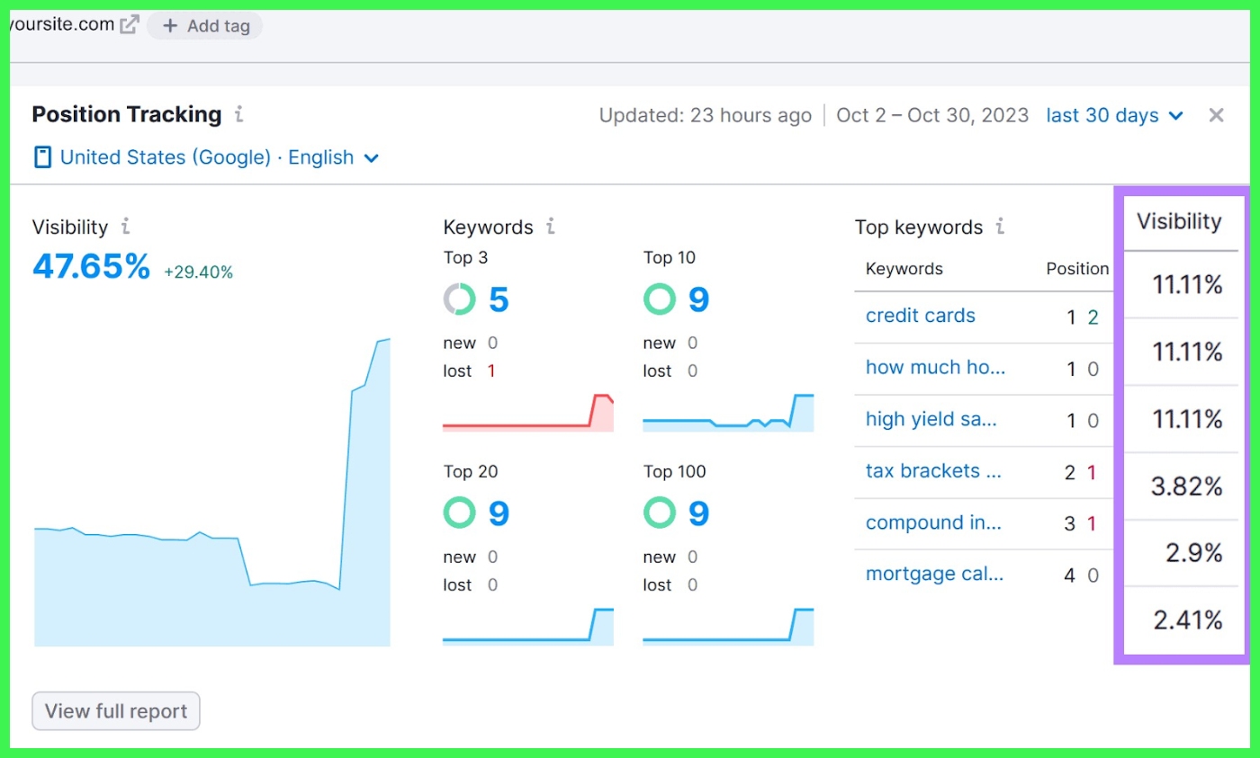Click the Top keywords info icon
The width and height of the screenshot is (1260, 758).
click(1000, 227)
